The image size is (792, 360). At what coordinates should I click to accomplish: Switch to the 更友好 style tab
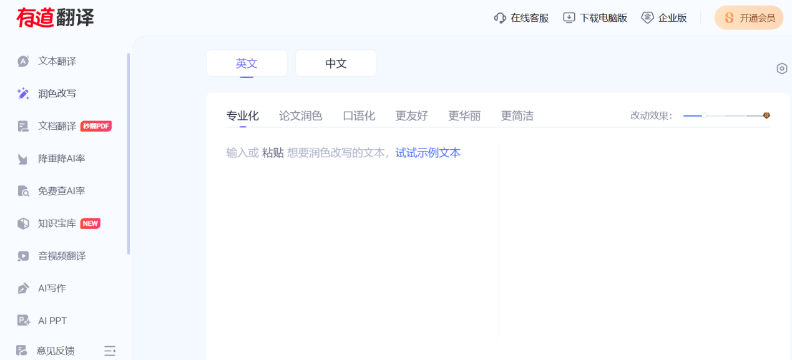click(x=412, y=115)
